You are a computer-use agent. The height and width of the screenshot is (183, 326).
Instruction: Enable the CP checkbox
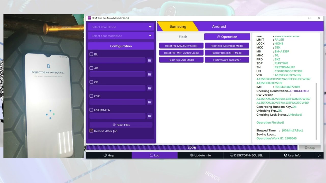pos(91,82)
